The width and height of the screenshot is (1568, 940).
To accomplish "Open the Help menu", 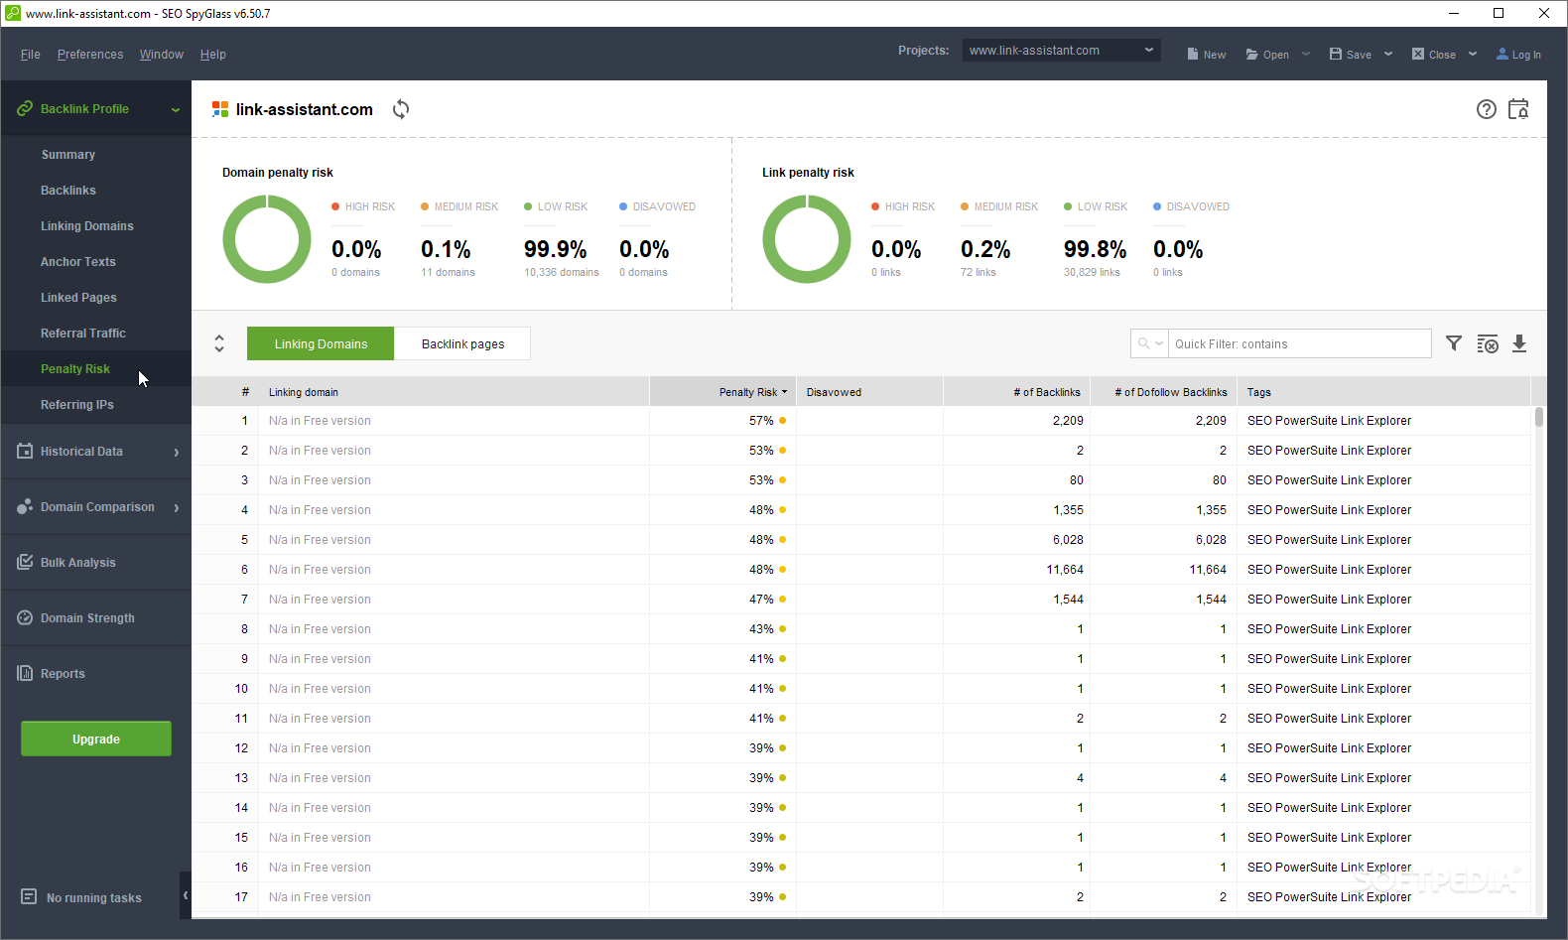I will coord(213,55).
